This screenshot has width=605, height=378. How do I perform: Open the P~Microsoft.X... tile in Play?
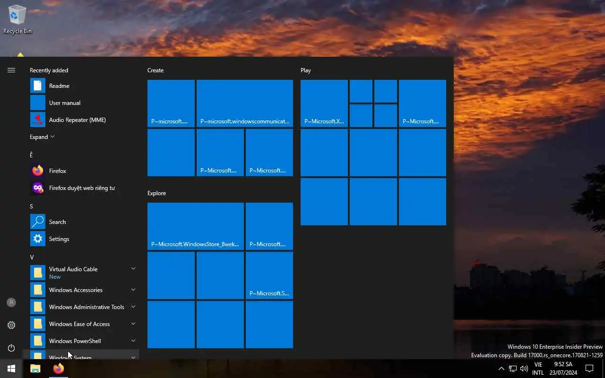[324, 103]
